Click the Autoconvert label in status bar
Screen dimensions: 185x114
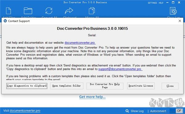pos(158,111)
